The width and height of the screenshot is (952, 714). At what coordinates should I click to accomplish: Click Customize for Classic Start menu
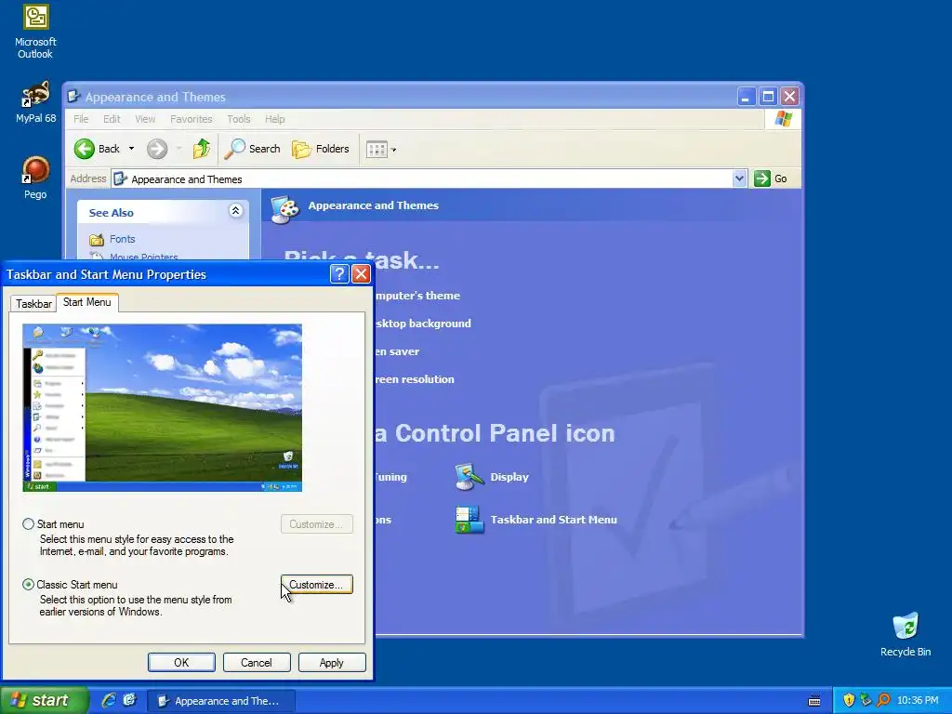point(316,585)
